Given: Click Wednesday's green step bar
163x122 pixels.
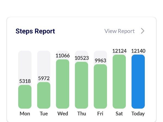Looking at the screenshot, I should pos(62,84).
